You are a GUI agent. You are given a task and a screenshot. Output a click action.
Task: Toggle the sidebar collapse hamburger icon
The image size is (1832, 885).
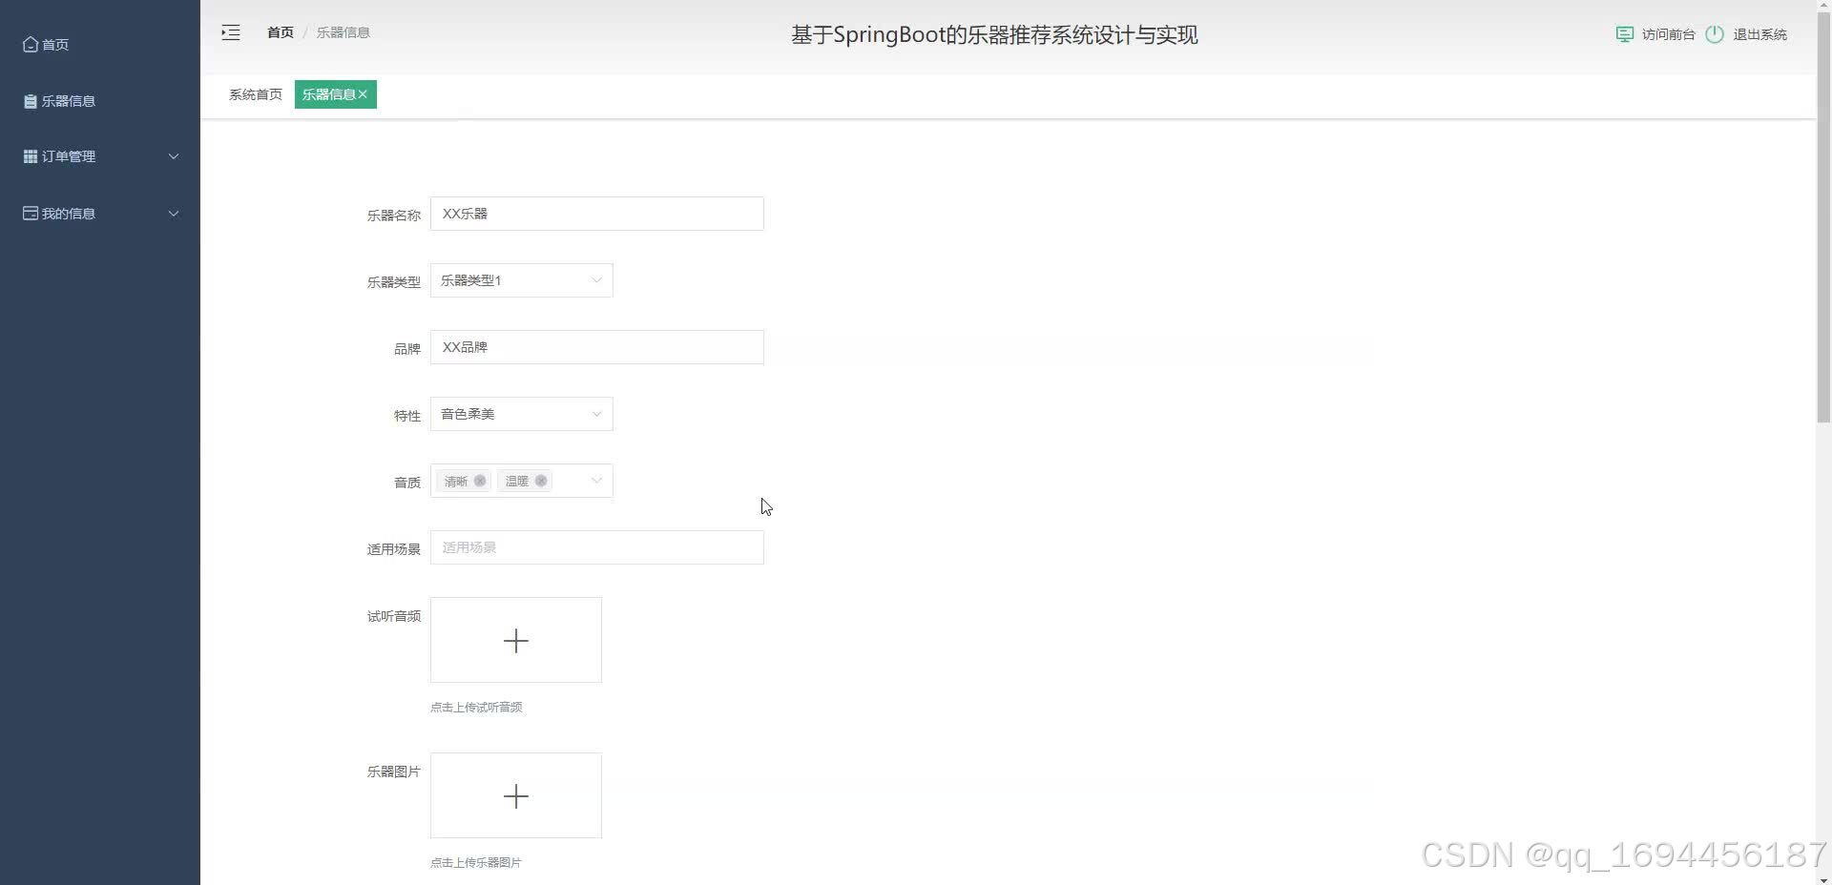pyautogui.click(x=231, y=32)
